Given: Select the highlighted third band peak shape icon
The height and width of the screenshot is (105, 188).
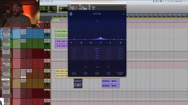Looking at the screenshot, I should (x=97, y=21).
